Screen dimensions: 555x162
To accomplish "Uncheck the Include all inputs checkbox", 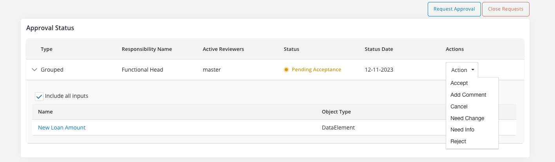I will coord(39,96).
